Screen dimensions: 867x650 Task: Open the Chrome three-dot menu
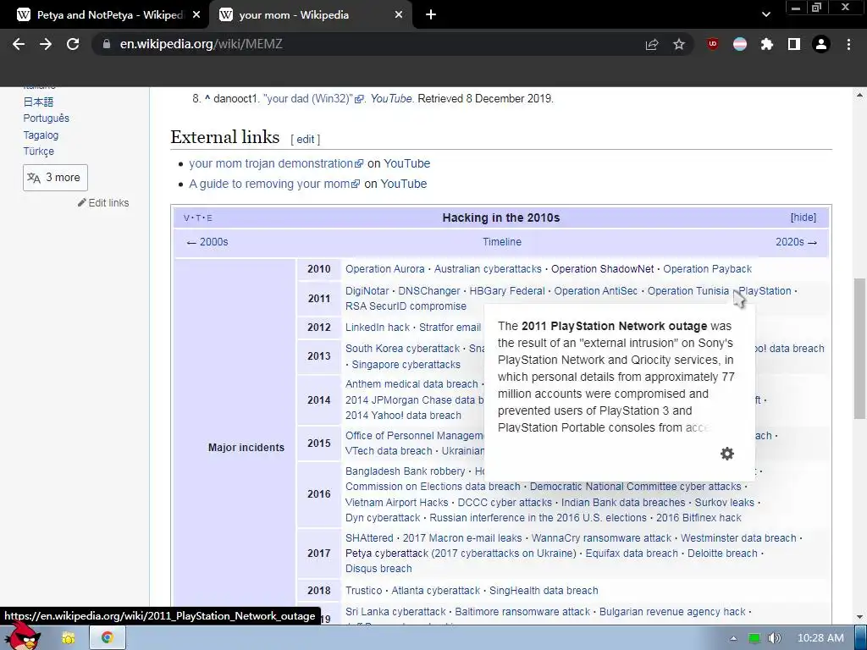coord(848,44)
